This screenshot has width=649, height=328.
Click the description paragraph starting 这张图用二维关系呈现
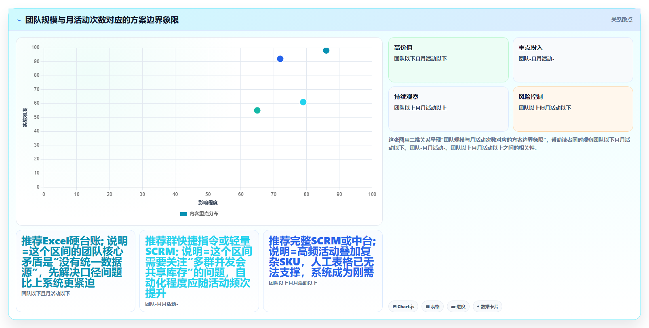(x=510, y=144)
